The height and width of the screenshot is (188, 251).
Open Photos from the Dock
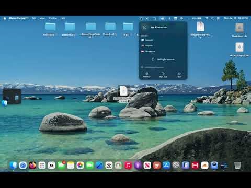tap(80, 166)
